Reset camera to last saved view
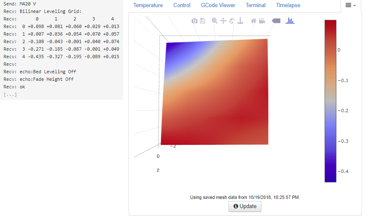The height and width of the screenshot is (219, 367). (x=262, y=21)
